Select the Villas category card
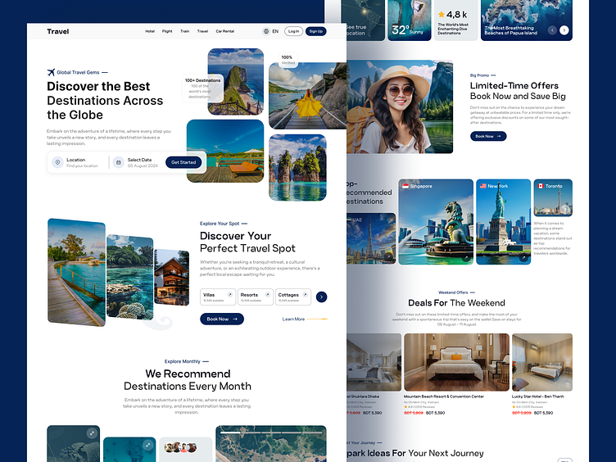 coord(218,297)
